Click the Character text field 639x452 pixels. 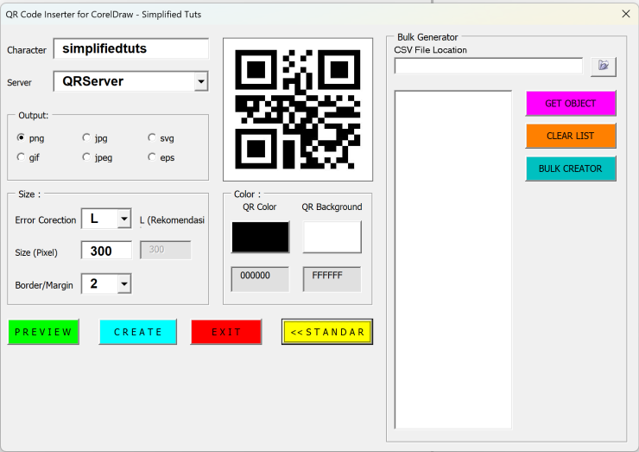point(130,49)
